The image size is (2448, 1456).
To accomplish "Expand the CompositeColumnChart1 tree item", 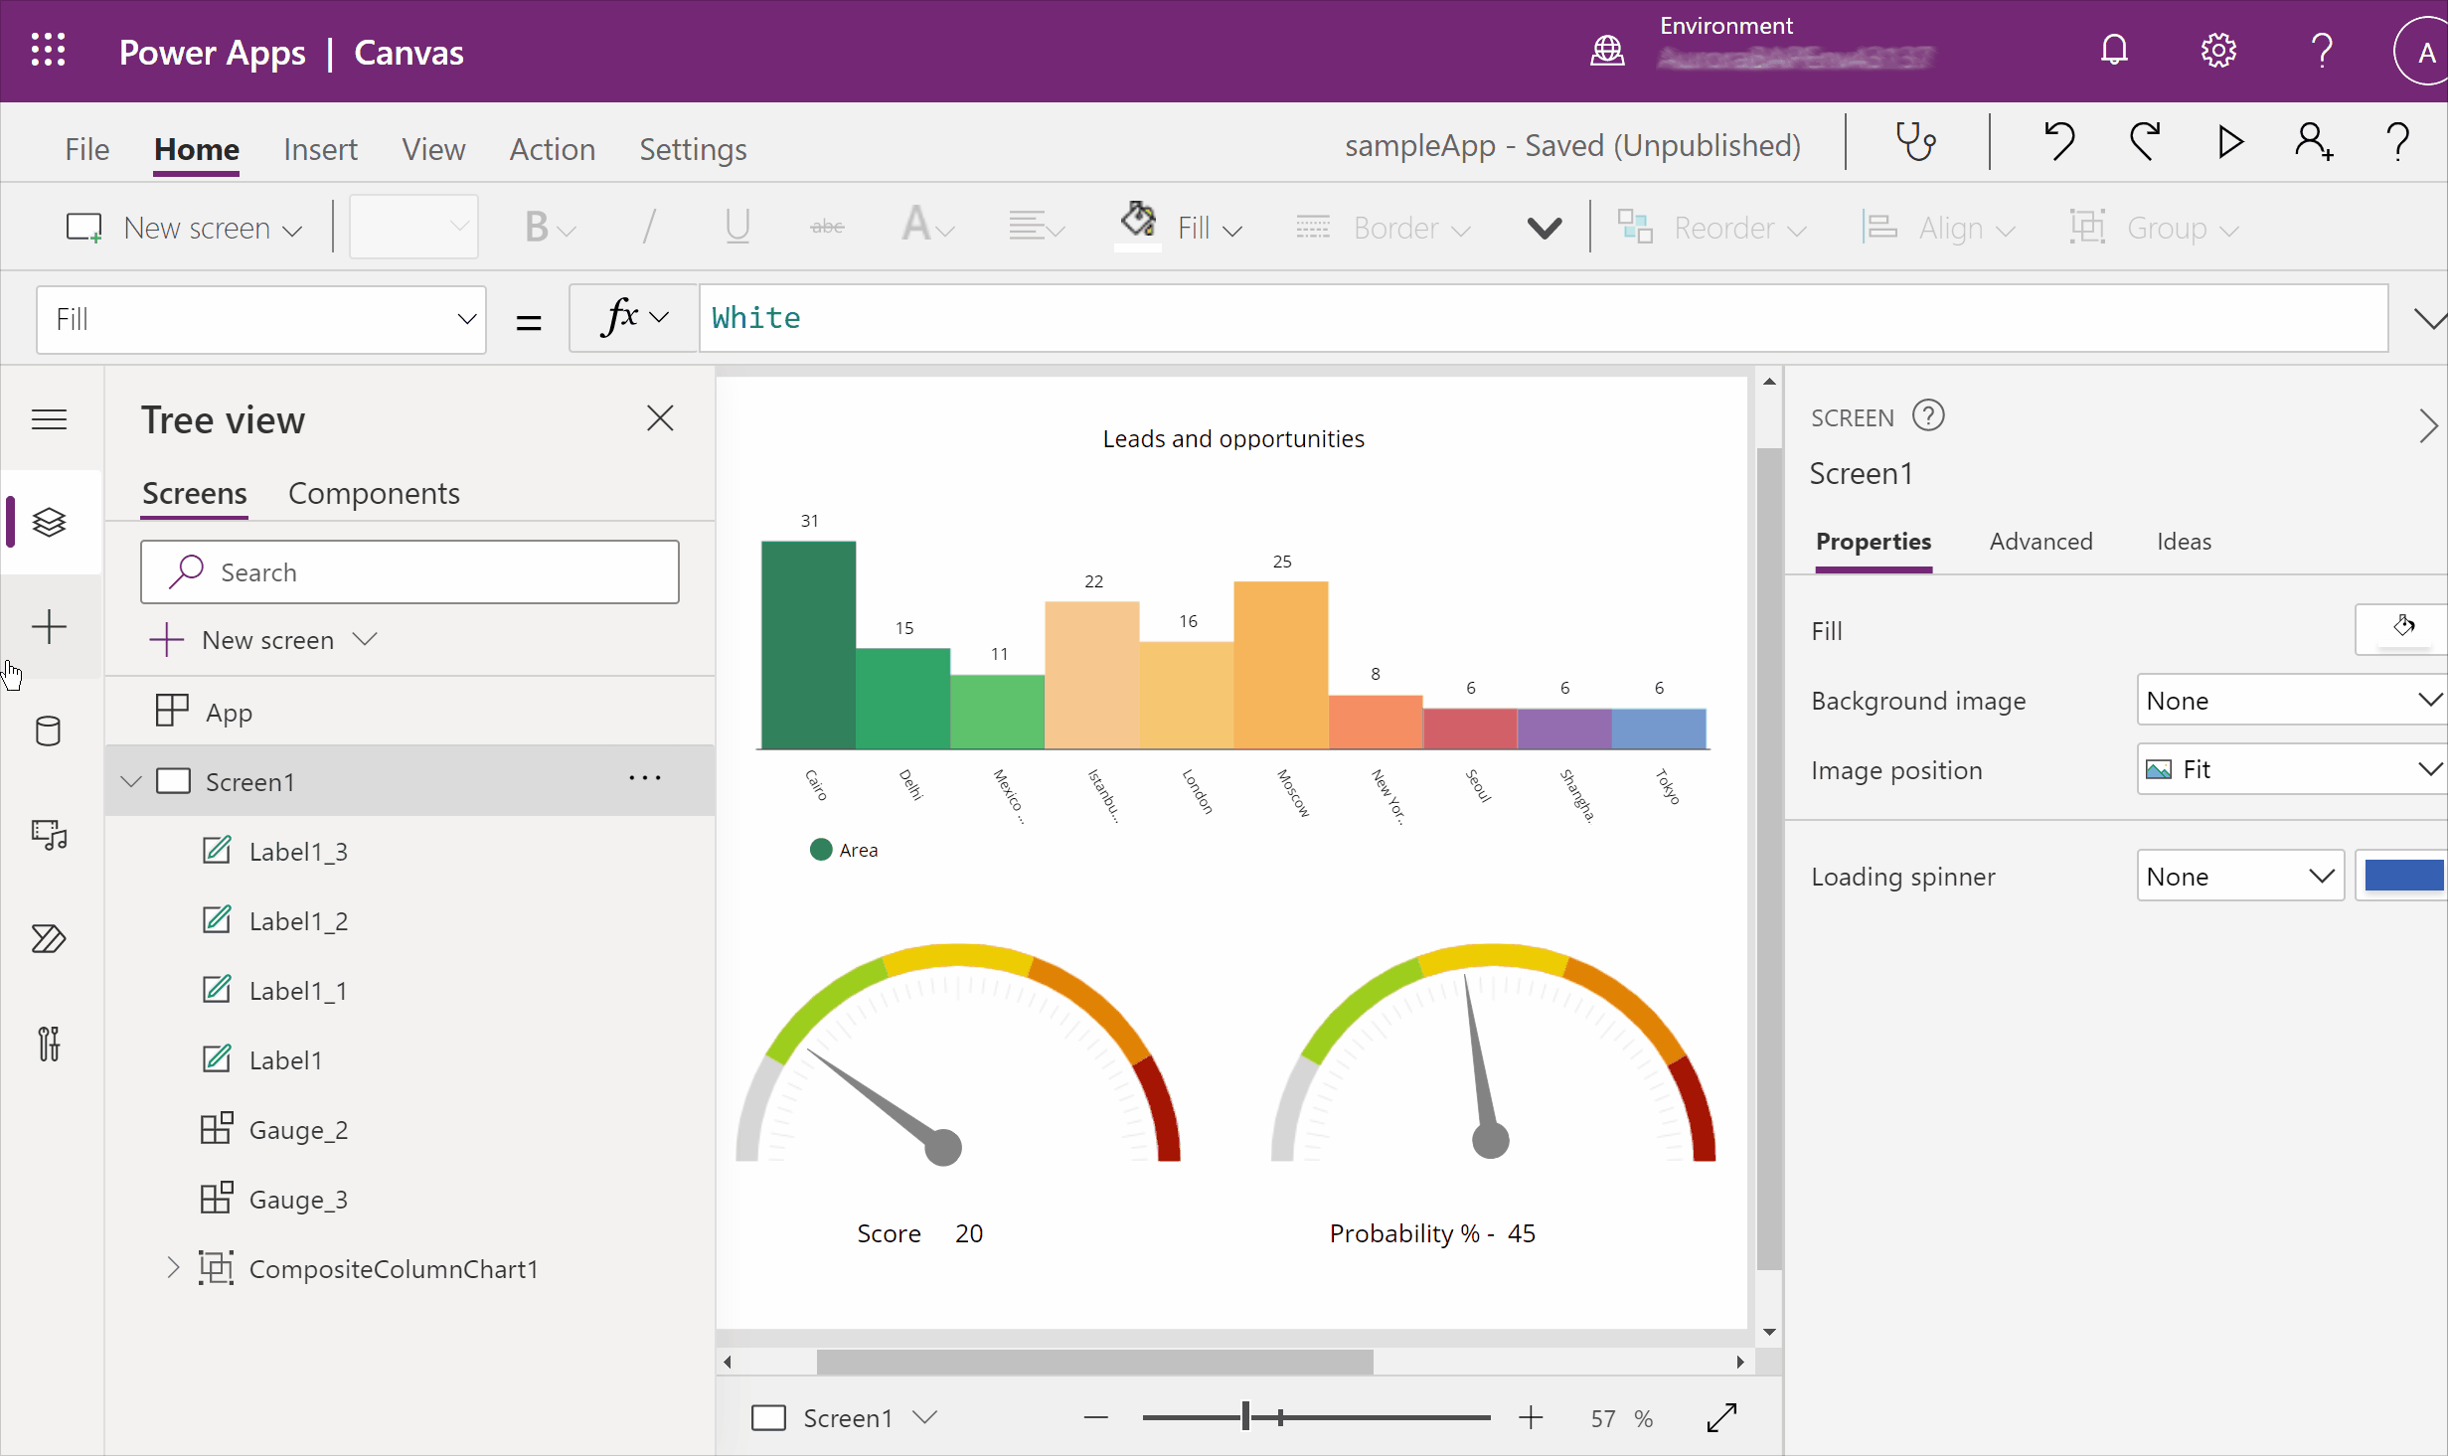I will pyautogui.click(x=175, y=1267).
